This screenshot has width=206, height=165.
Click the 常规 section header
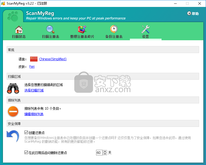103,50
